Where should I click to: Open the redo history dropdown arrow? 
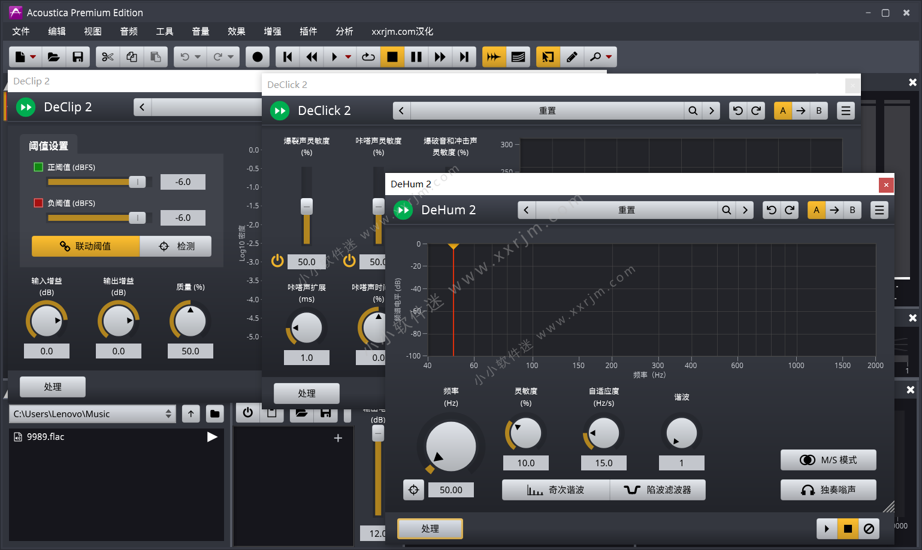tap(231, 57)
